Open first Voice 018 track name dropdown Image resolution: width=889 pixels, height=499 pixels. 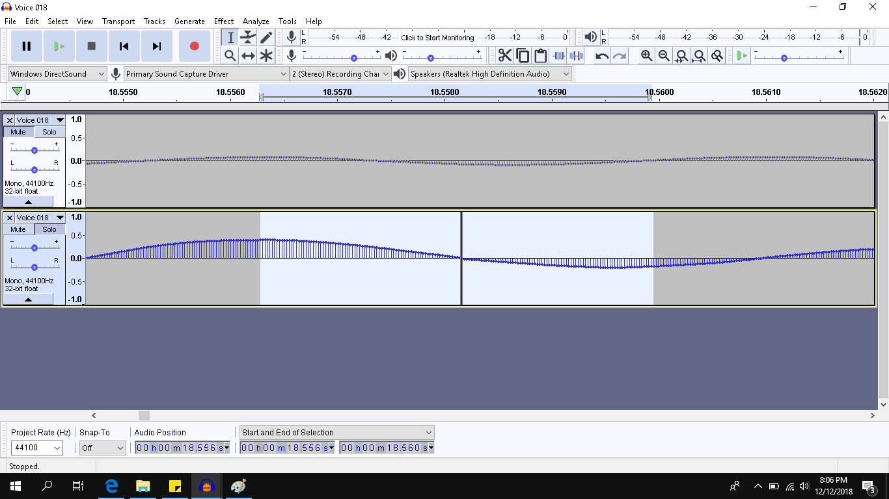point(40,120)
